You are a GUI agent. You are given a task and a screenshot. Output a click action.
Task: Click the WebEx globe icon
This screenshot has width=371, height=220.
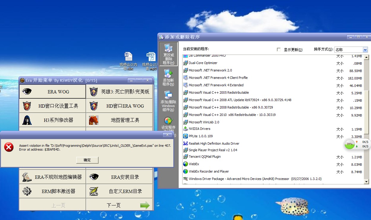click(x=185, y=164)
